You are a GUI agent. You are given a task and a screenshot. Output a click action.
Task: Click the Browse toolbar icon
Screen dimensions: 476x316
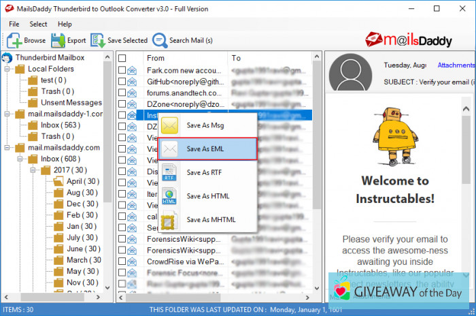coord(15,40)
